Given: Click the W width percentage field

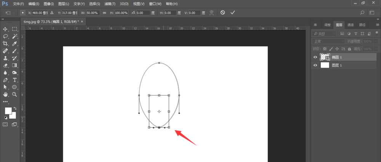Looking at the screenshot, I should tap(91, 13).
